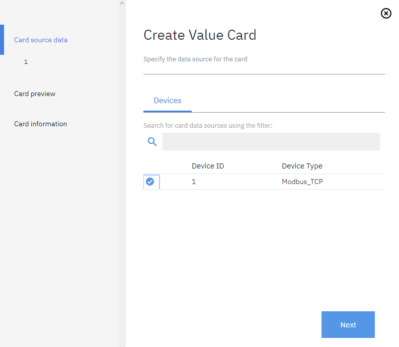The width and height of the screenshot is (399, 347).
Task: Click the 'Specify the data source' subtitle
Action: click(x=195, y=59)
